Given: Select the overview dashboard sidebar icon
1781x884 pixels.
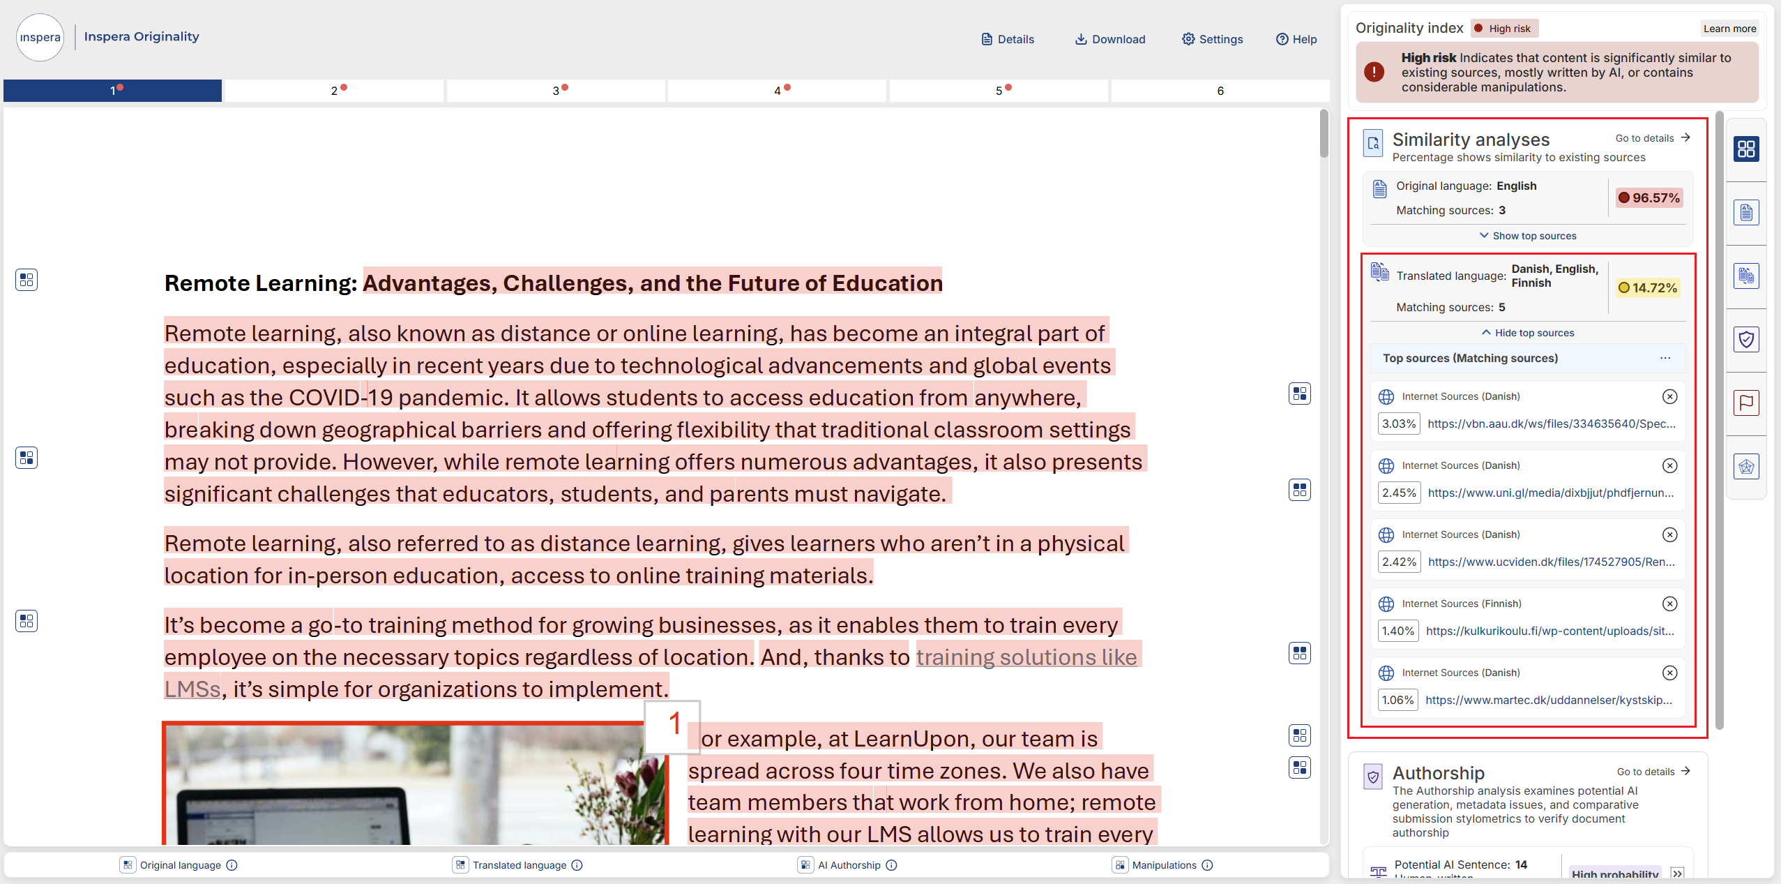Looking at the screenshot, I should coord(1746,149).
